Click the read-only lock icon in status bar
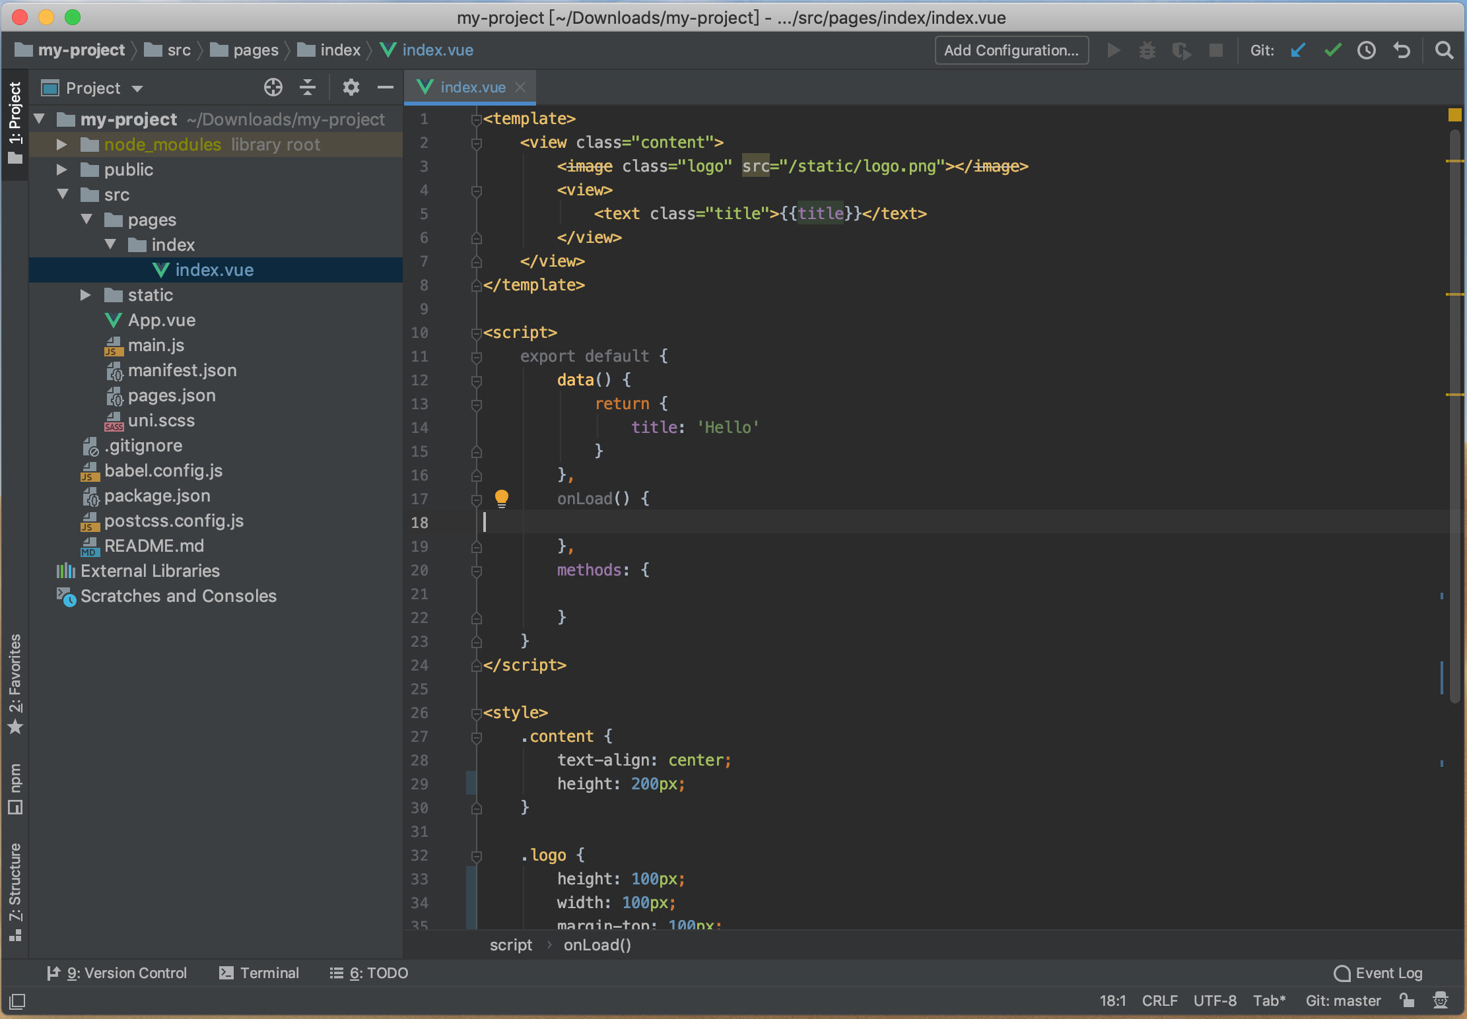This screenshot has width=1467, height=1019. tap(1407, 1001)
